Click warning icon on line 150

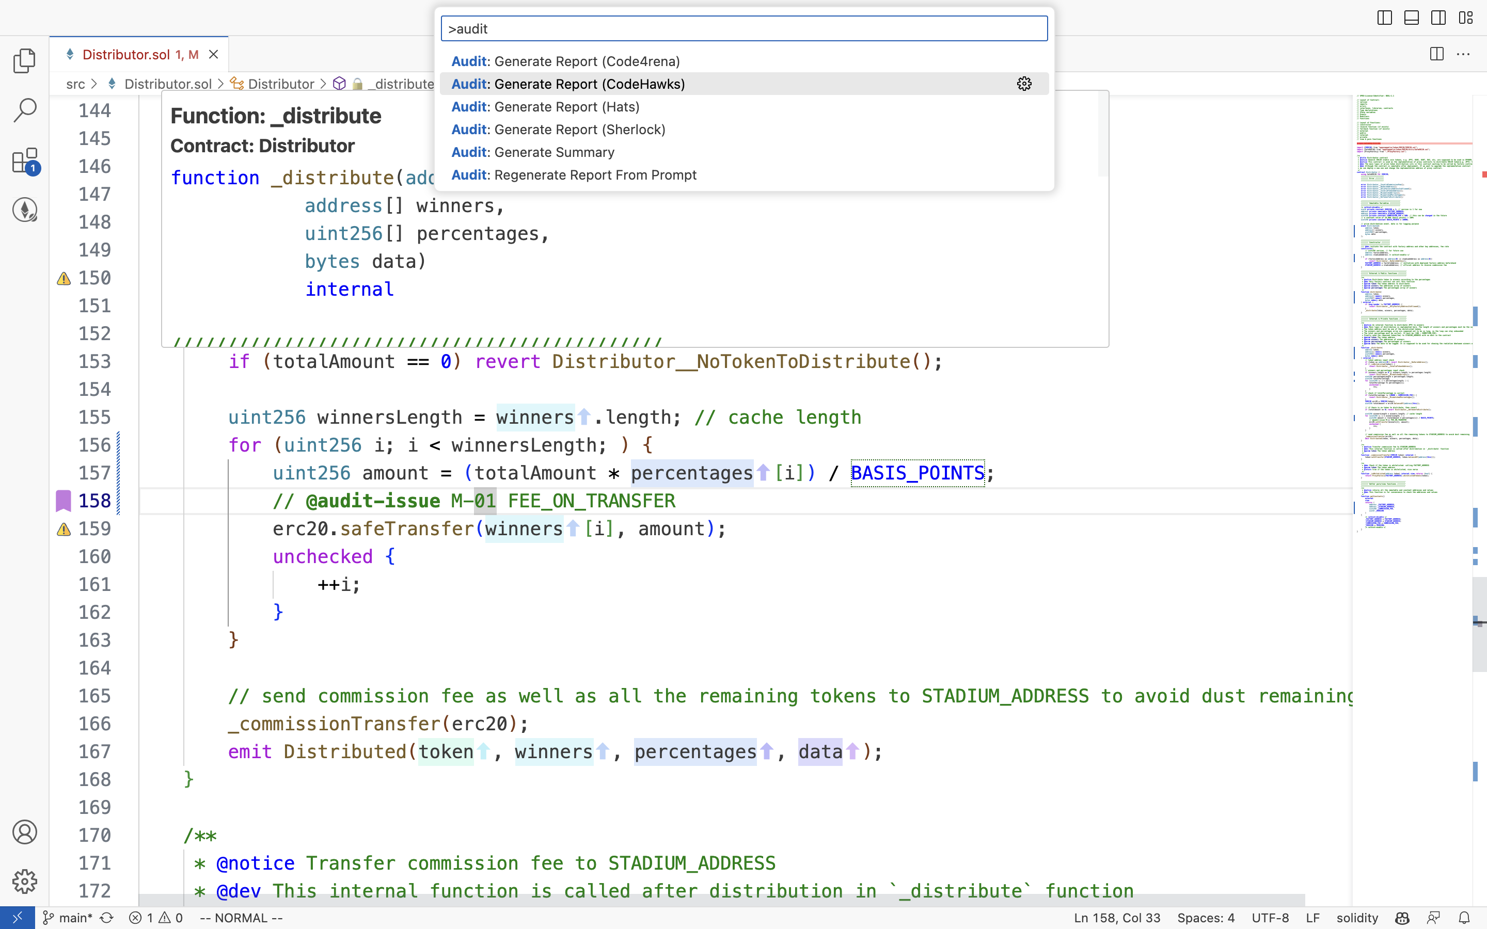63,276
